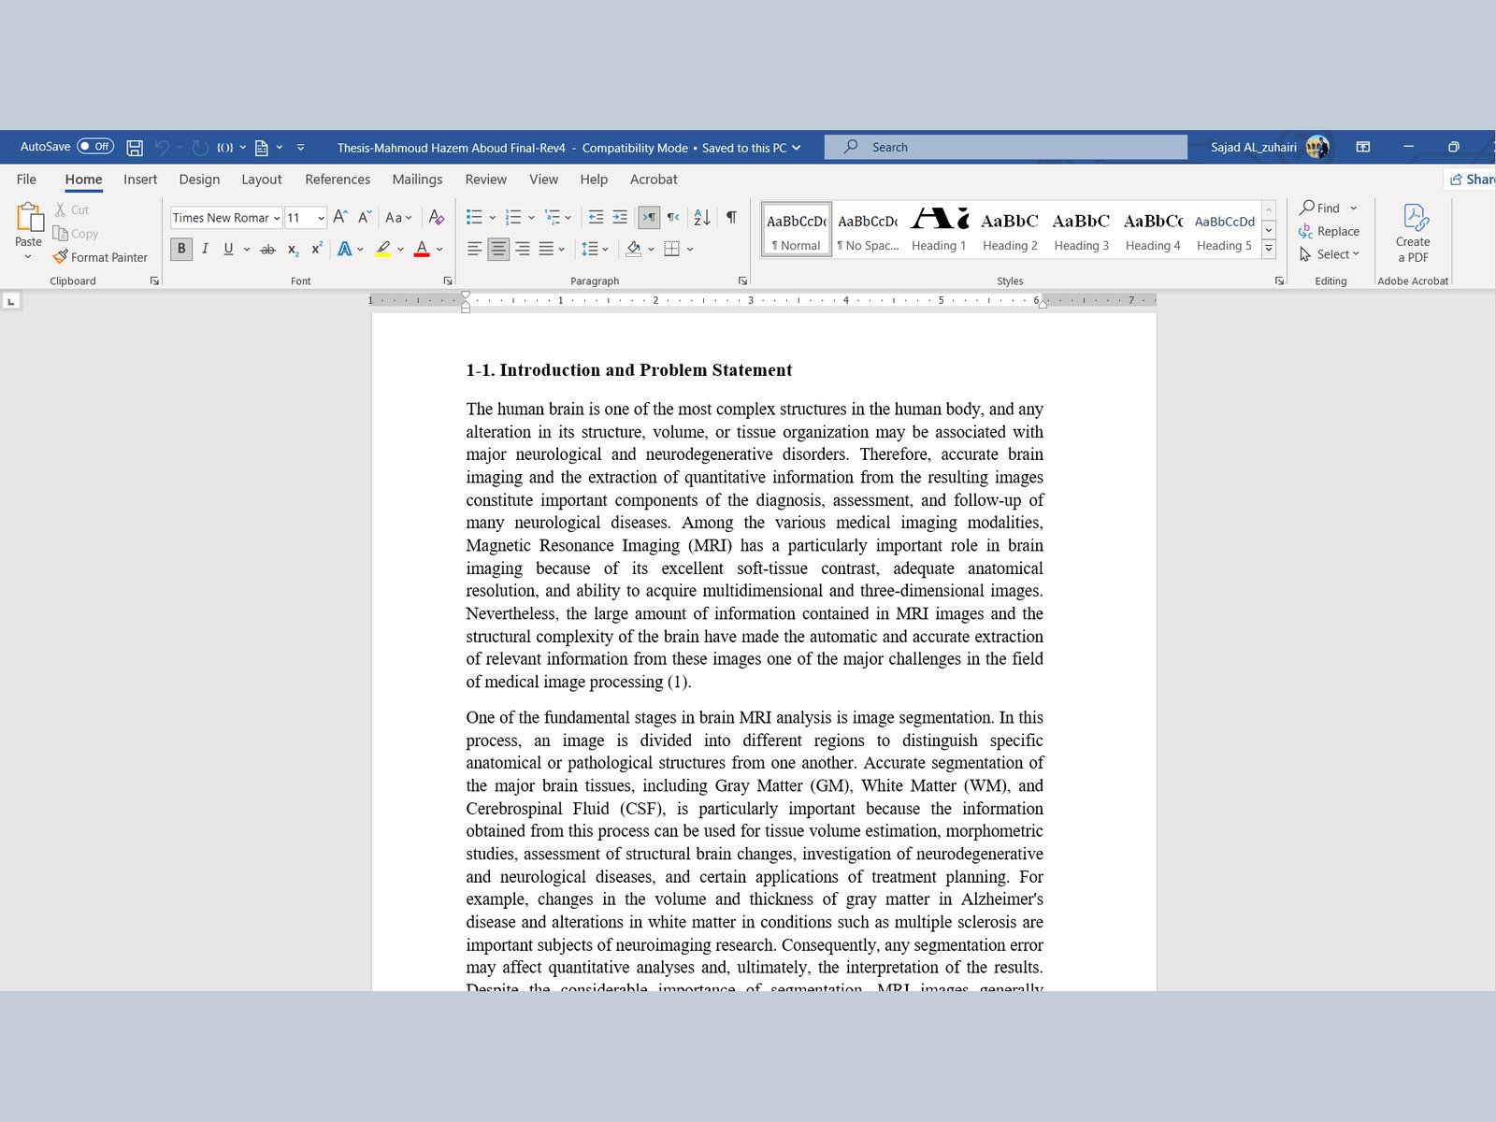Click the Undo icon
Viewport: 1496px width, 1122px height.
click(x=162, y=148)
